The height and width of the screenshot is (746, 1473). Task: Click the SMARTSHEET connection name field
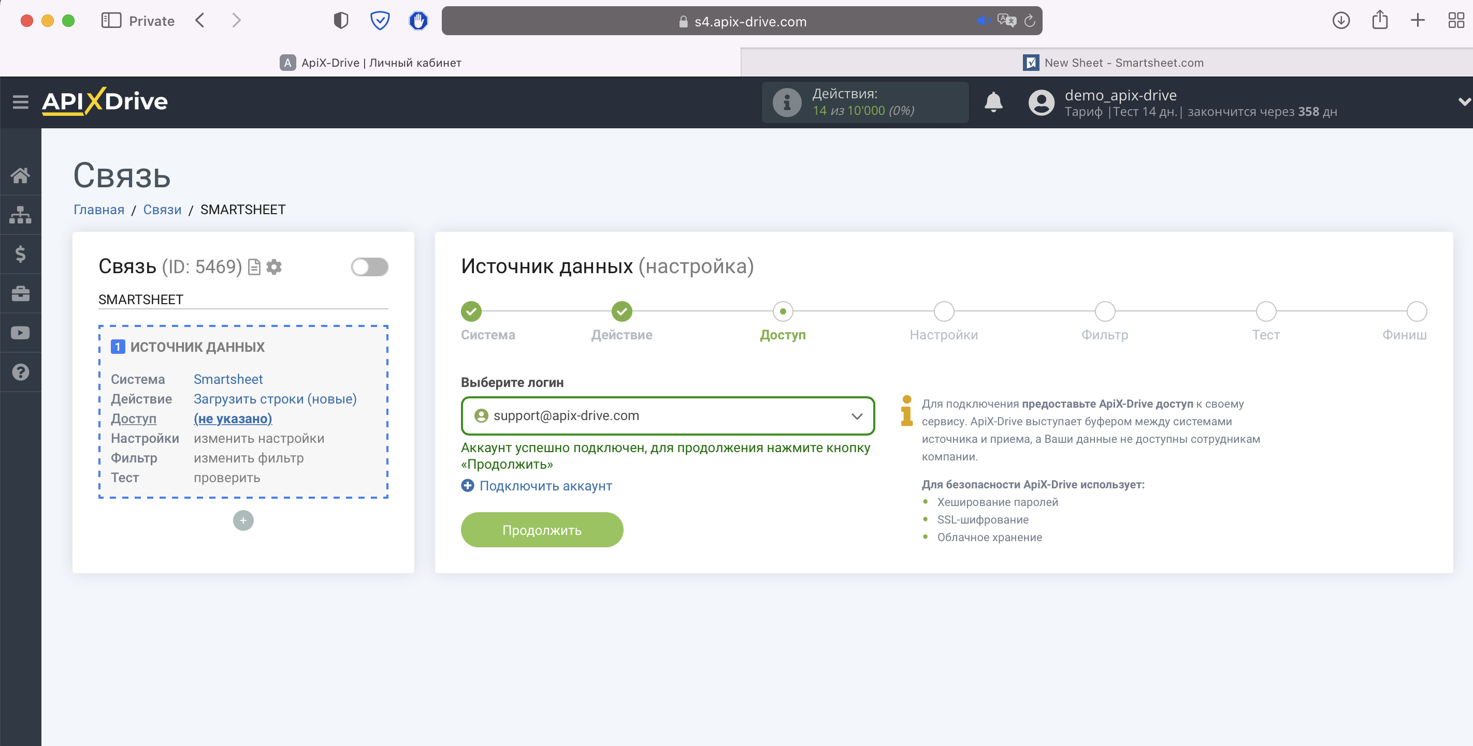coord(243,300)
